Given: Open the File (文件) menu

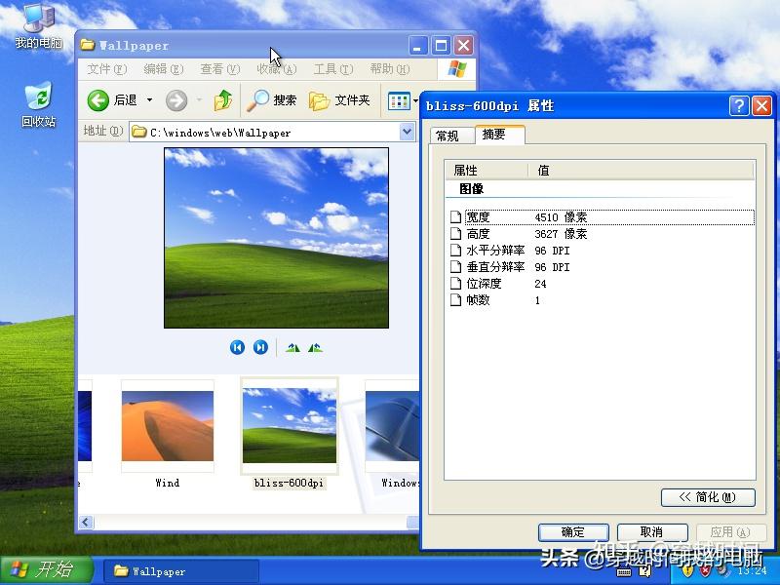Looking at the screenshot, I should pos(107,69).
